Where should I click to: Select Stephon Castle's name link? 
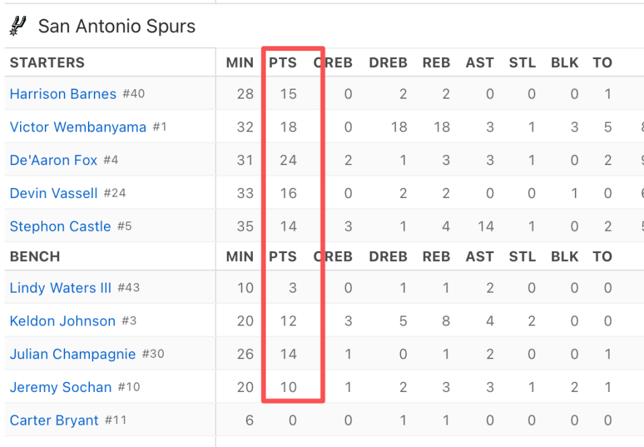60,227
